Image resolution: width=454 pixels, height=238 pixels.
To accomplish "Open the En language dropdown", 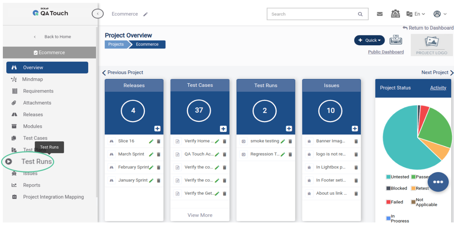I will [x=416, y=14].
